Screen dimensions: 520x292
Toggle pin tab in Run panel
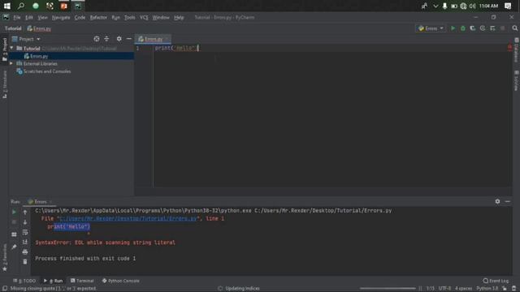tap(14, 247)
